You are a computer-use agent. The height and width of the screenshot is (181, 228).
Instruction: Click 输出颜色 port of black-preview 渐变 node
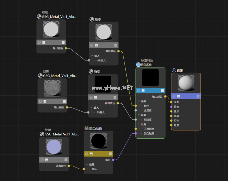pos(118,103)
